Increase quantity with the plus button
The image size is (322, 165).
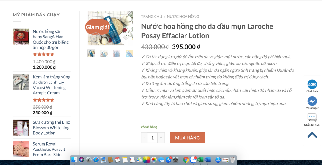pos(161,138)
